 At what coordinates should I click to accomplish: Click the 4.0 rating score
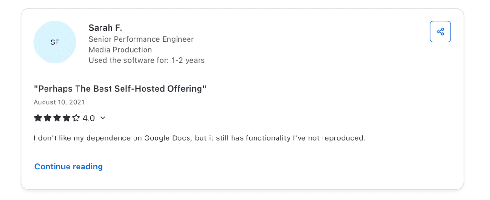coord(89,118)
